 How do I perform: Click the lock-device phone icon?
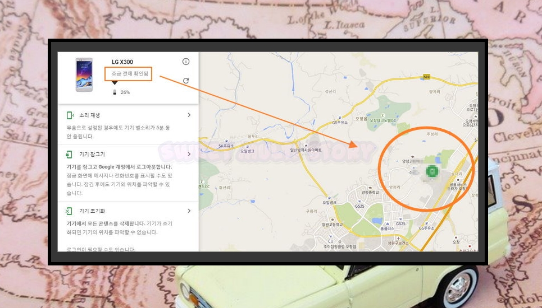point(69,155)
